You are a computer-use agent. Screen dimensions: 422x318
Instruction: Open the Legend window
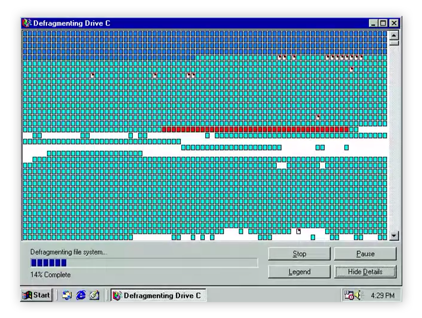pyautogui.click(x=299, y=271)
